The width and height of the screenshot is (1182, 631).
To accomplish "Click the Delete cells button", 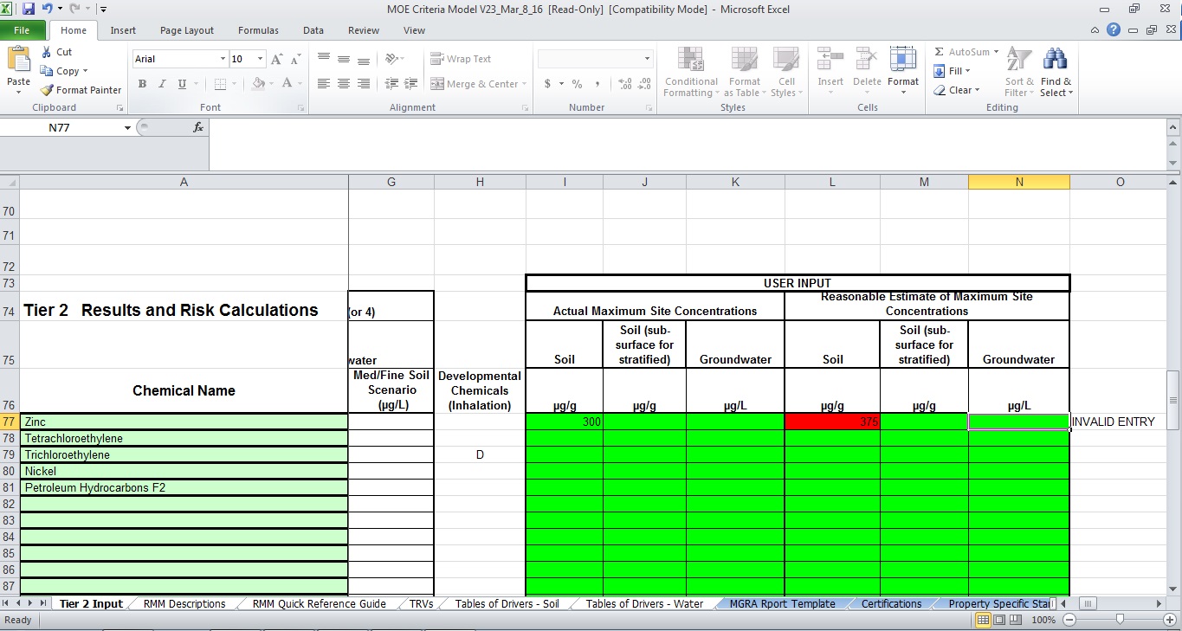I will [x=867, y=69].
